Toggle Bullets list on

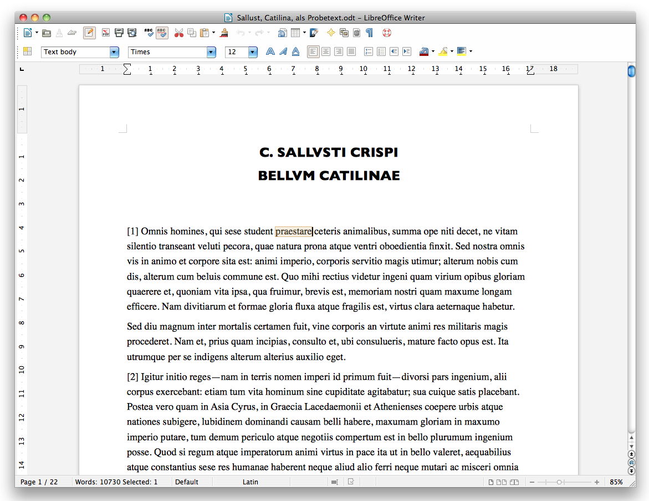pos(381,51)
